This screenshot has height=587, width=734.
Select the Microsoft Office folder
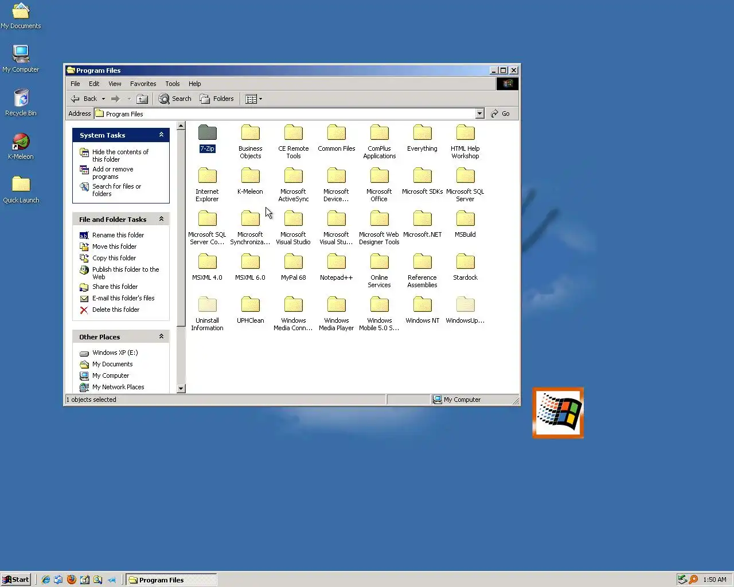[x=379, y=184]
